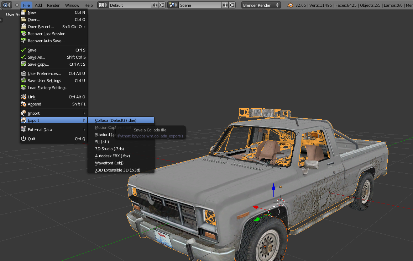The width and height of the screenshot is (413, 261).
Task: Delete the current Scene
Action: pos(232,5)
